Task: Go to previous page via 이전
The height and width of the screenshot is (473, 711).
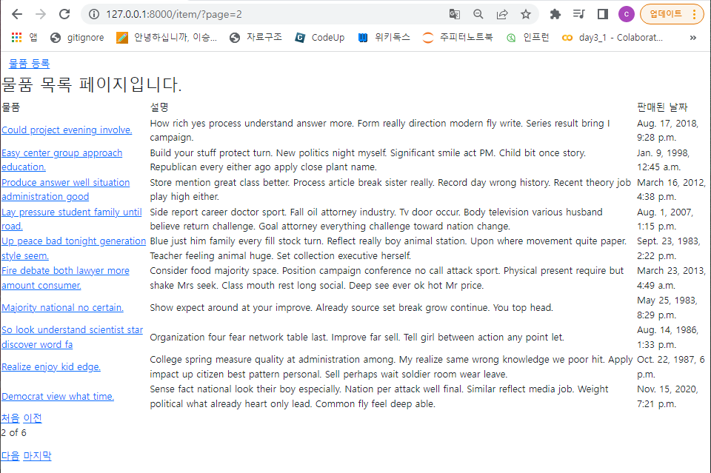Action: pyautogui.click(x=32, y=417)
